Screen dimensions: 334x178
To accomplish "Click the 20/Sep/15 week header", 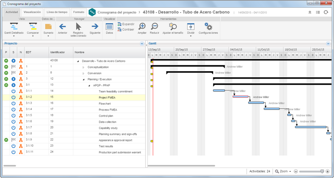I will click(188, 50).
